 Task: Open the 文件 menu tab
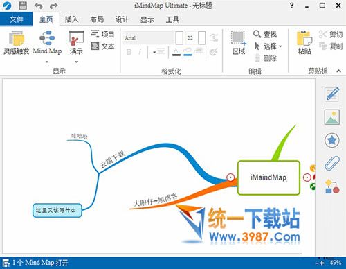coord(16,19)
